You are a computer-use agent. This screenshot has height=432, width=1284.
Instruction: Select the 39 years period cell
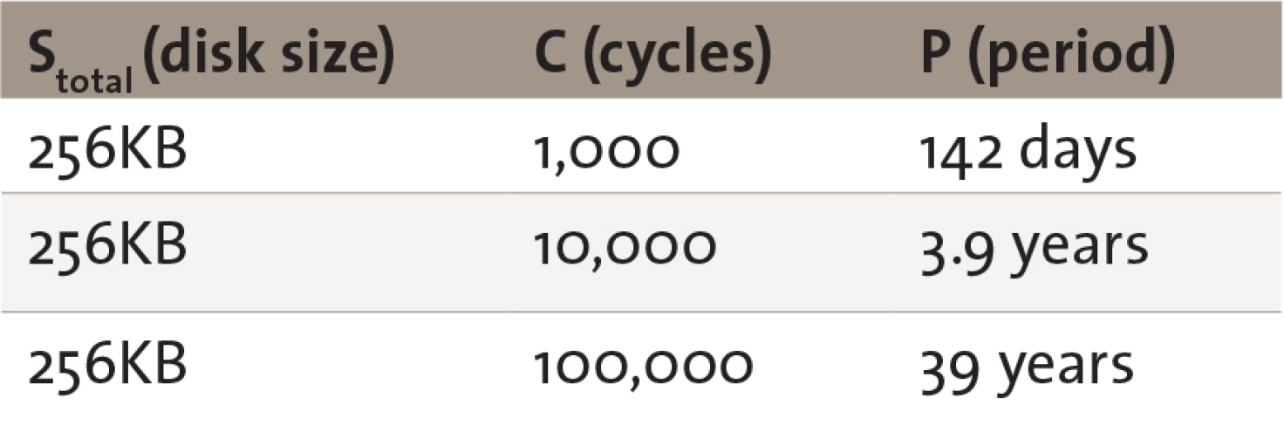point(1028,366)
